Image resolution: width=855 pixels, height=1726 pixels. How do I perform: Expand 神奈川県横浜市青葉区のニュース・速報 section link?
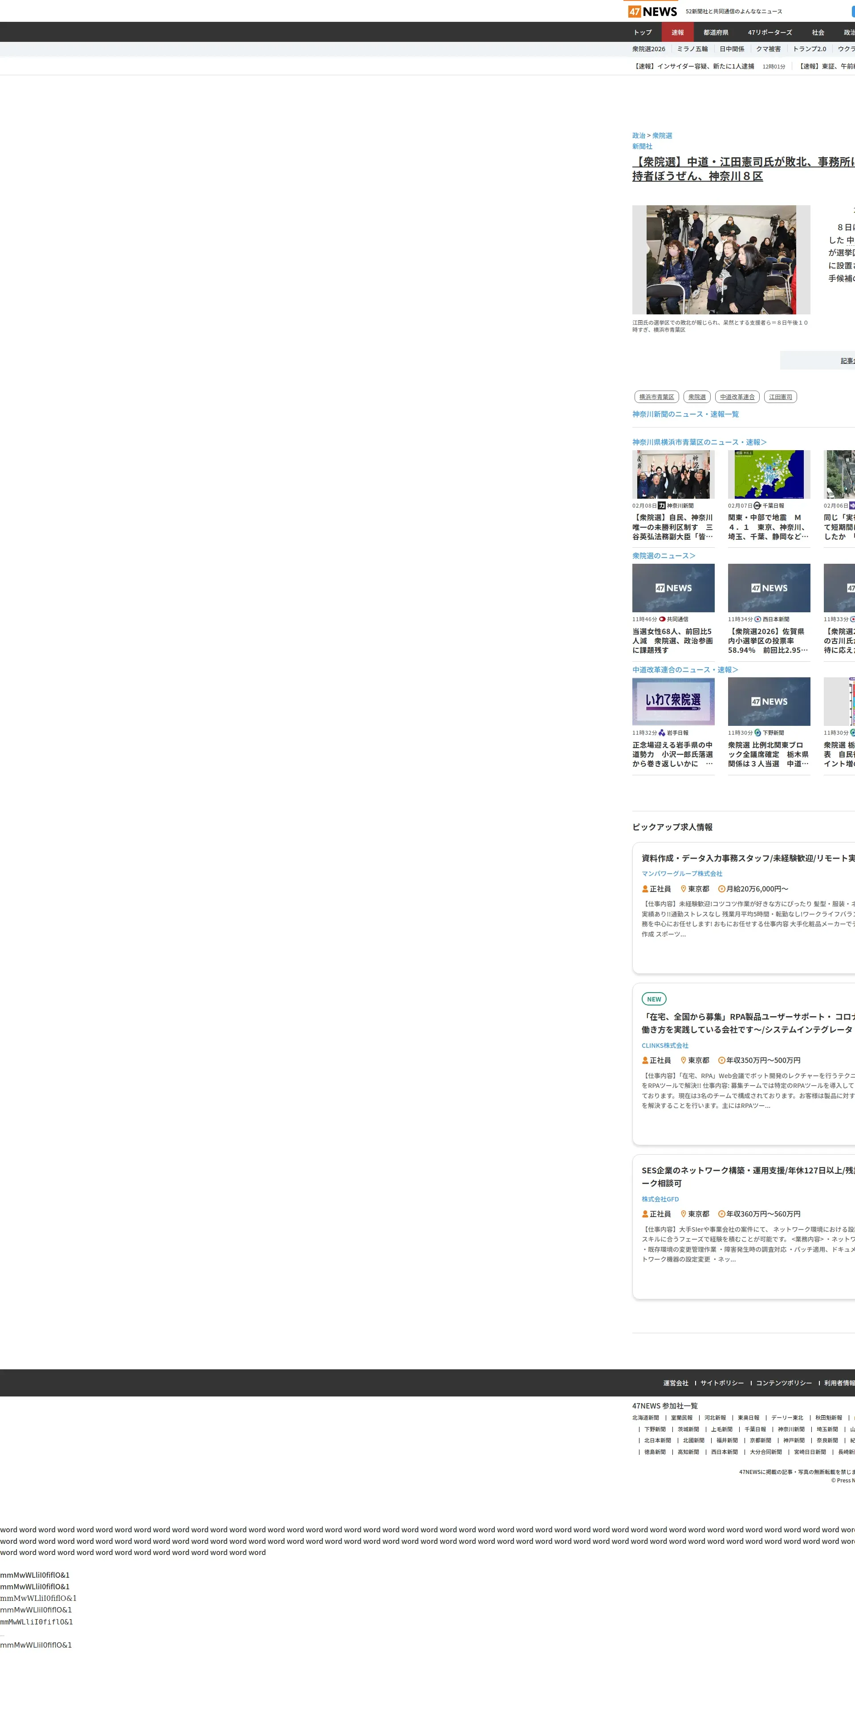coord(699,442)
